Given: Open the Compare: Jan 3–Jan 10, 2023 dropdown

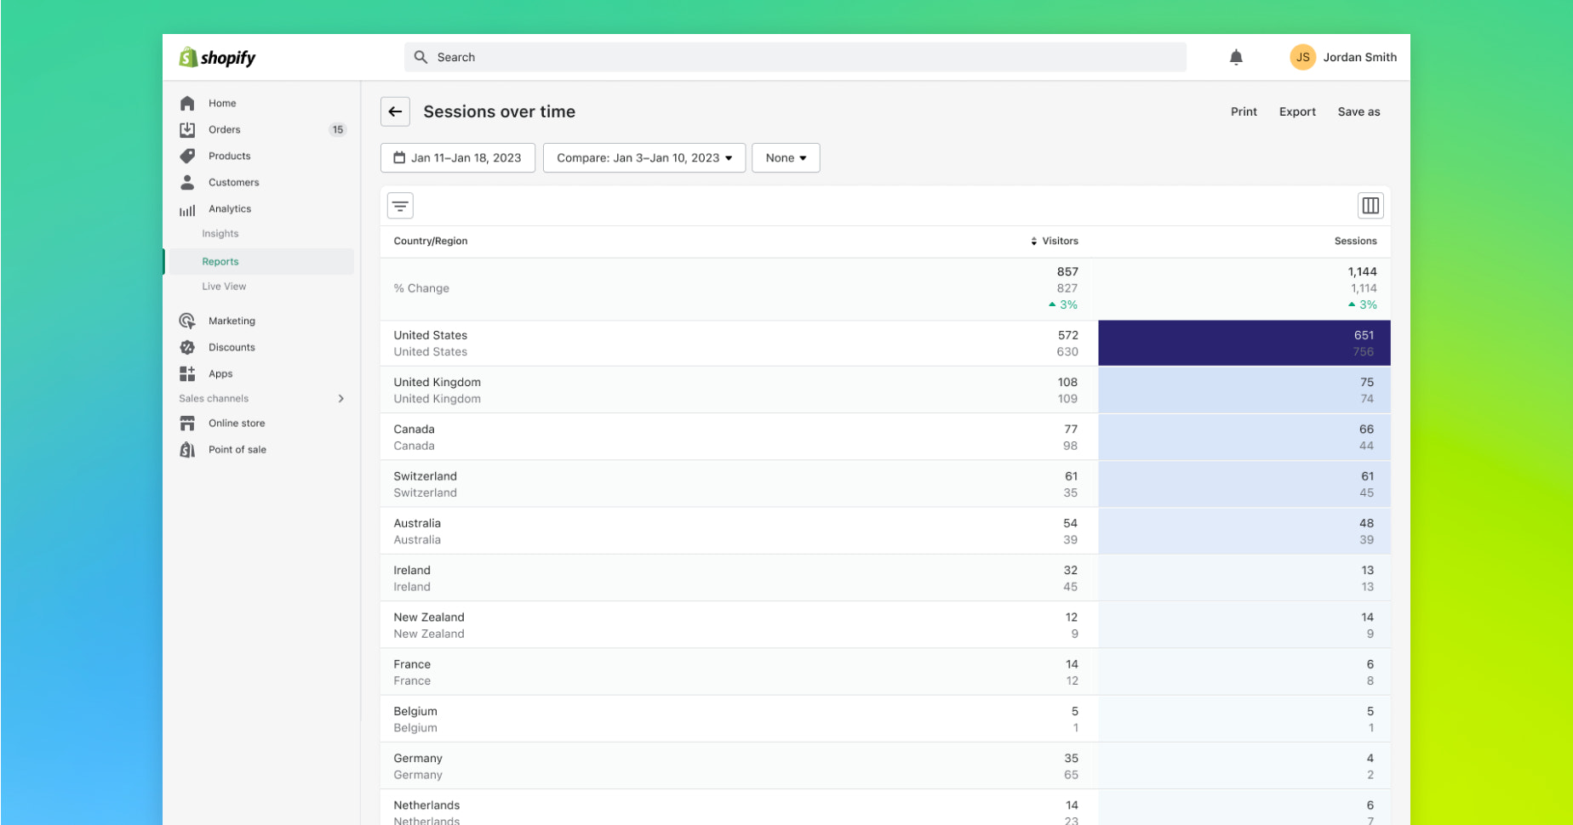Looking at the screenshot, I should pos(643,157).
